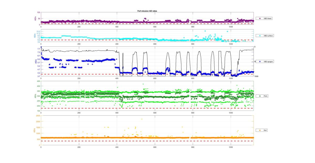Click the 350 y-axis tick label

tap(38, 91)
